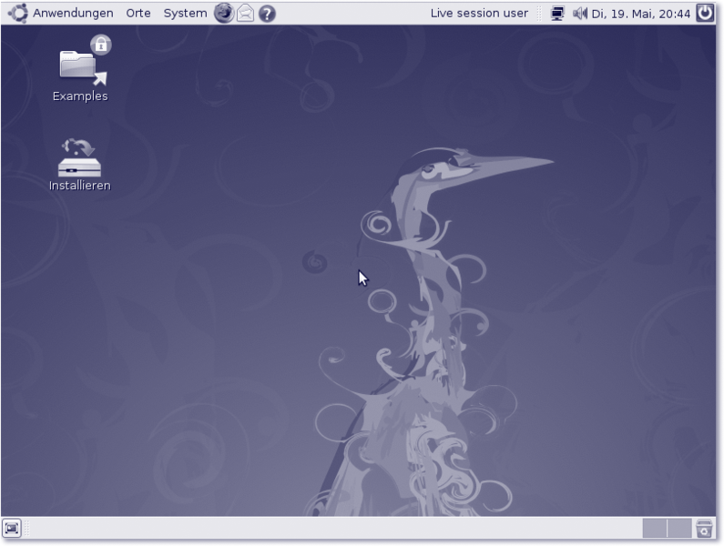Open the Evolution mail envelope icon
Screen dimensions: 724x546
[x=245, y=13]
